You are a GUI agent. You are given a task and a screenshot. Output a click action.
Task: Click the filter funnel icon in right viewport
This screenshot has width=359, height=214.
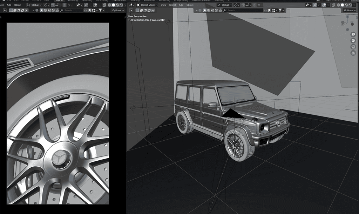click(280, 11)
